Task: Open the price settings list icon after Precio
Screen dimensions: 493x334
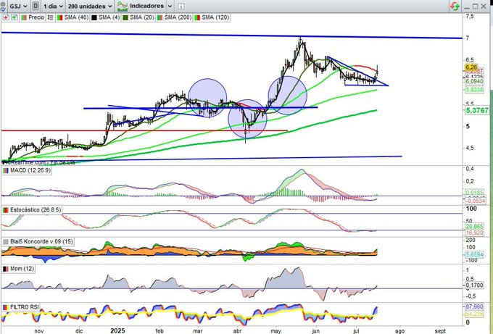Action: coord(50,17)
